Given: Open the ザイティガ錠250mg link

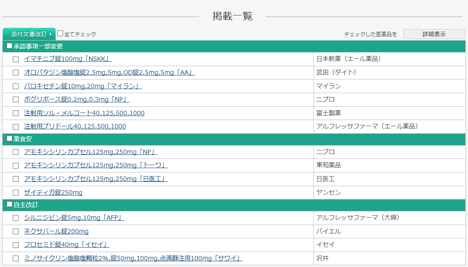Looking at the screenshot, I should [x=53, y=192].
